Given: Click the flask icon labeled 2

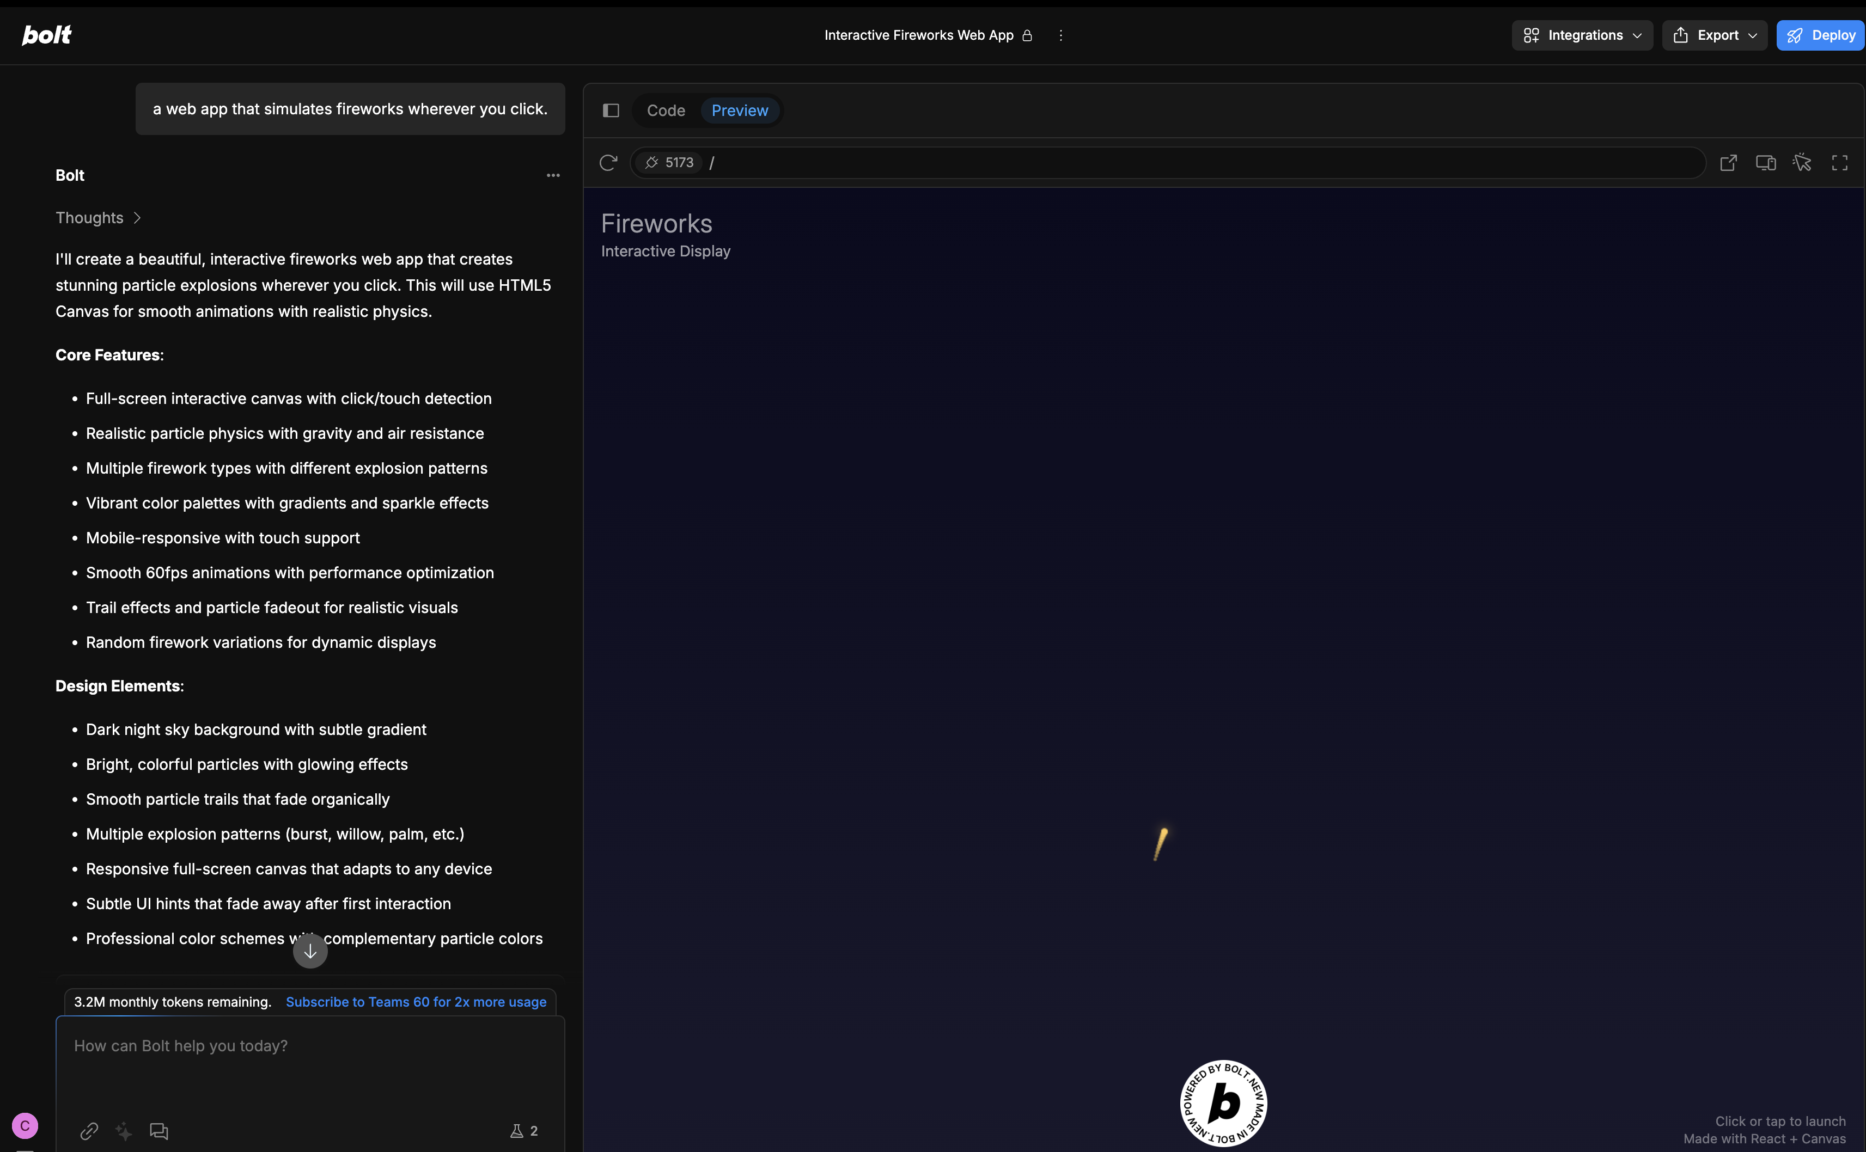Looking at the screenshot, I should [523, 1131].
